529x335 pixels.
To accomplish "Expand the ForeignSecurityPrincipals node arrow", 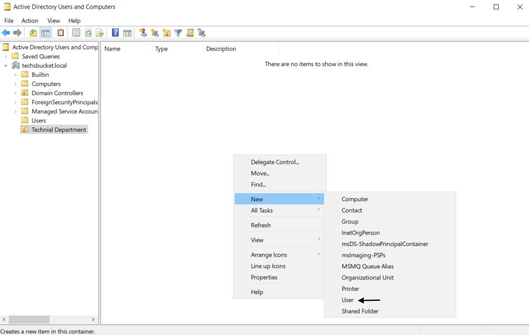I will click(15, 102).
